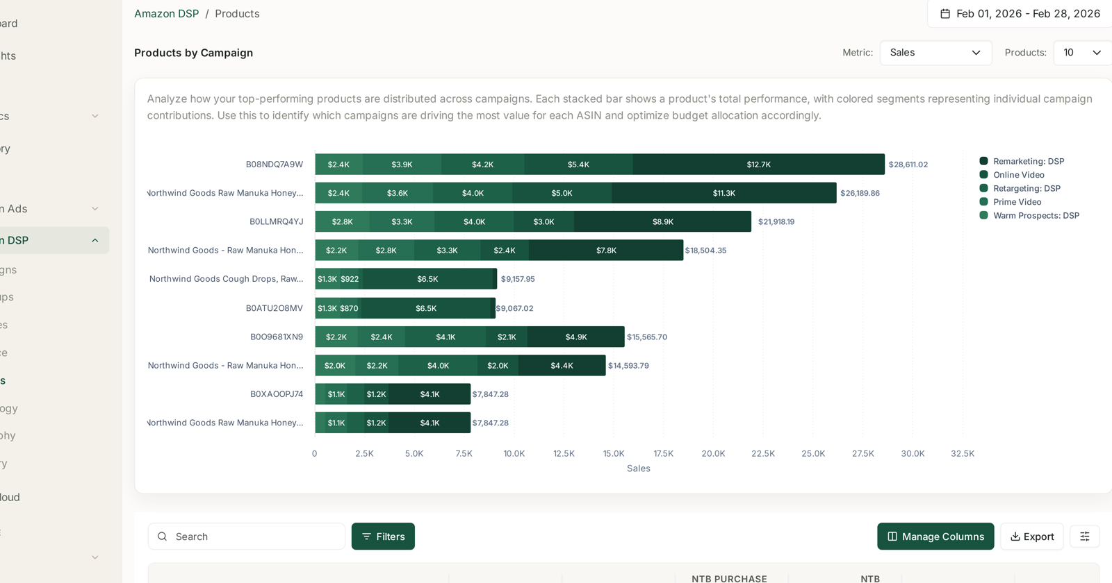Toggle Online Video legend entry
The image size is (1112, 583).
coord(1012,175)
